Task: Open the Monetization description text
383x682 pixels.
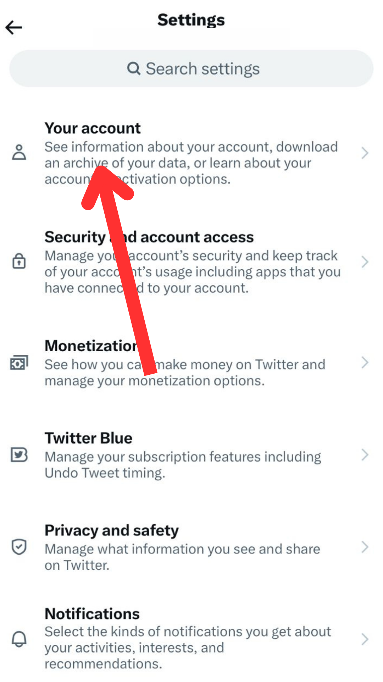Action: [x=185, y=373]
